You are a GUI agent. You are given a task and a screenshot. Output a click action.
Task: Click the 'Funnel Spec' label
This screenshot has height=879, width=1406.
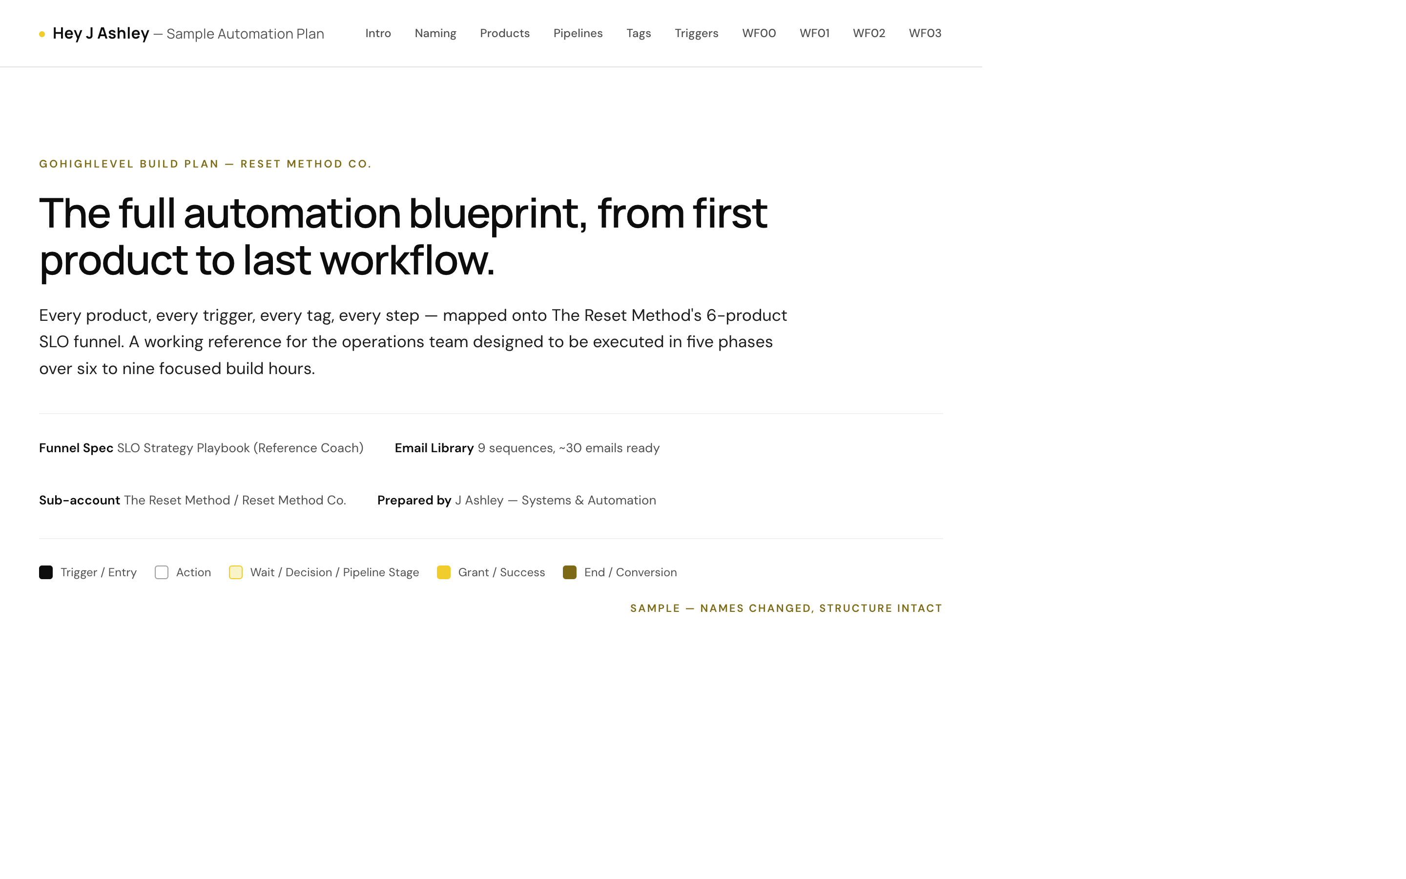coord(76,448)
